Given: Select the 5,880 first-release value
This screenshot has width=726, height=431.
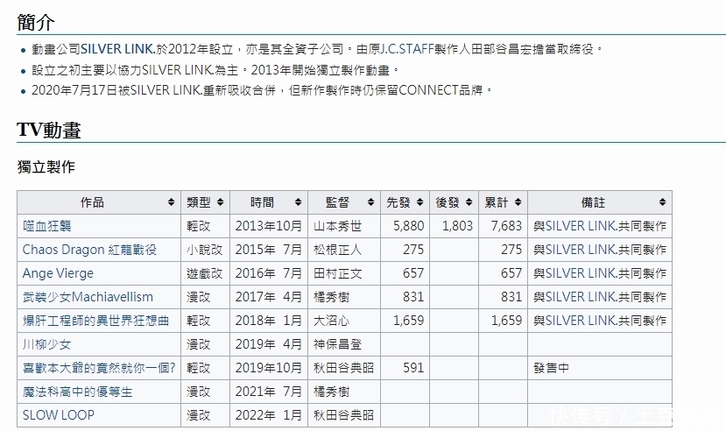Looking at the screenshot, I should (x=408, y=226).
